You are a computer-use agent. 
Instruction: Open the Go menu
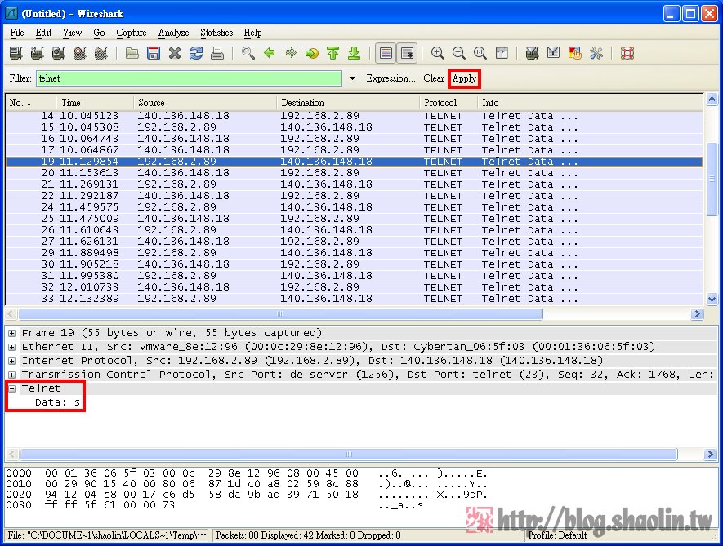coord(99,33)
